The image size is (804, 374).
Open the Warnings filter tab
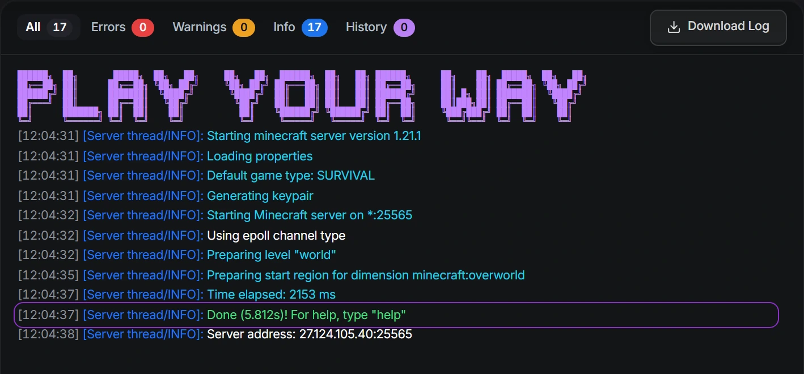point(214,27)
